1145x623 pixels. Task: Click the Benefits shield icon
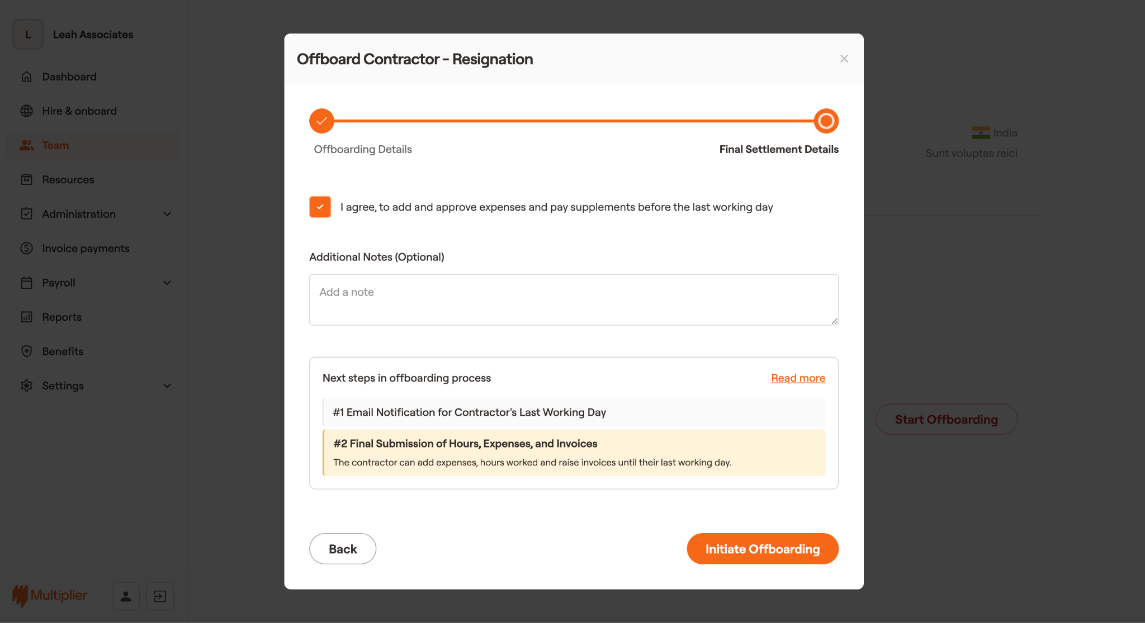26,351
